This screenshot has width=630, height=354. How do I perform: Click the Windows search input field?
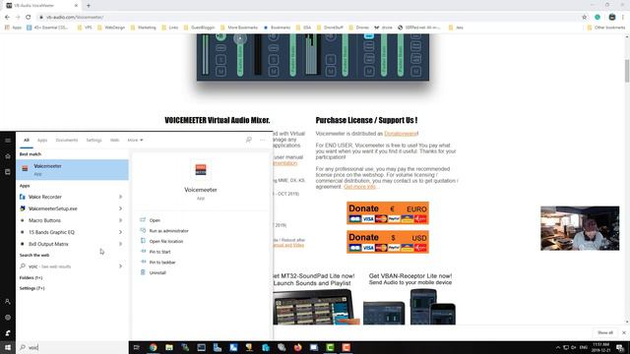click(x=72, y=347)
